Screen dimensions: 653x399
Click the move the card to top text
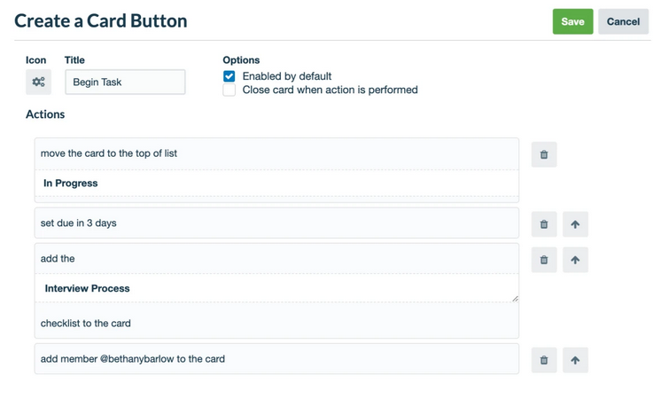tap(109, 153)
